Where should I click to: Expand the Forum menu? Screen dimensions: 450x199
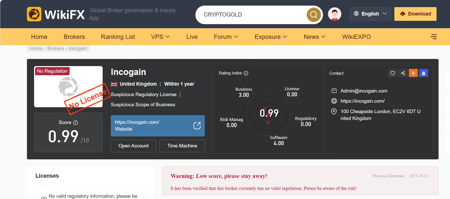(226, 37)
